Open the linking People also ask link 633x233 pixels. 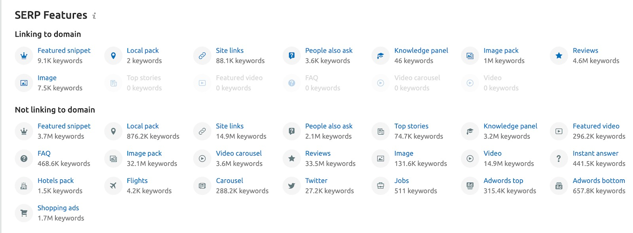[328, 51]
